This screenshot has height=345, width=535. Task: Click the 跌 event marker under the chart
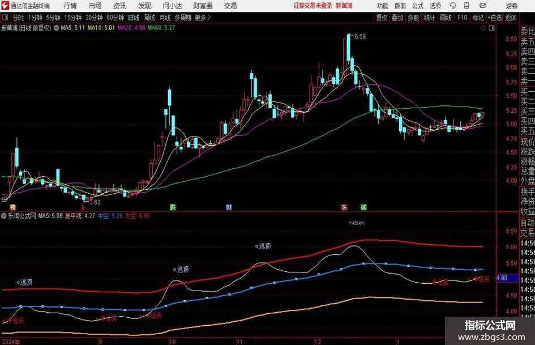coord(173,207)
